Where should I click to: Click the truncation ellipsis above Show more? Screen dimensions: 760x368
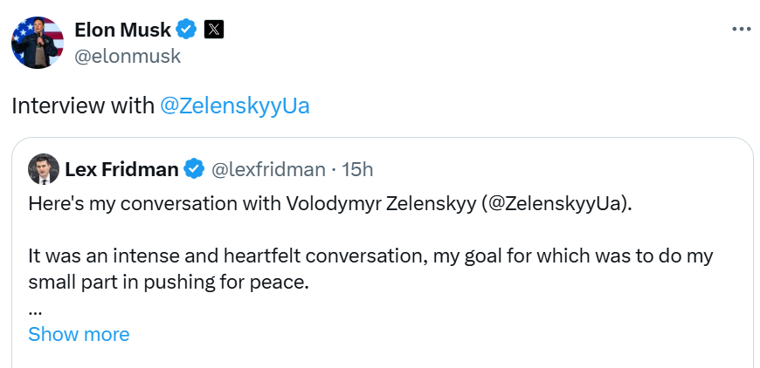pyautogui.click(x=35, y=310)
